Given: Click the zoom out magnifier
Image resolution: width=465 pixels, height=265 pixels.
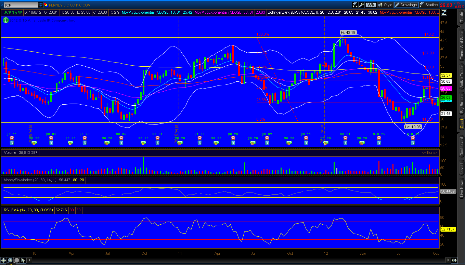Looking at the screenshot, I should [x=16, y=260].
